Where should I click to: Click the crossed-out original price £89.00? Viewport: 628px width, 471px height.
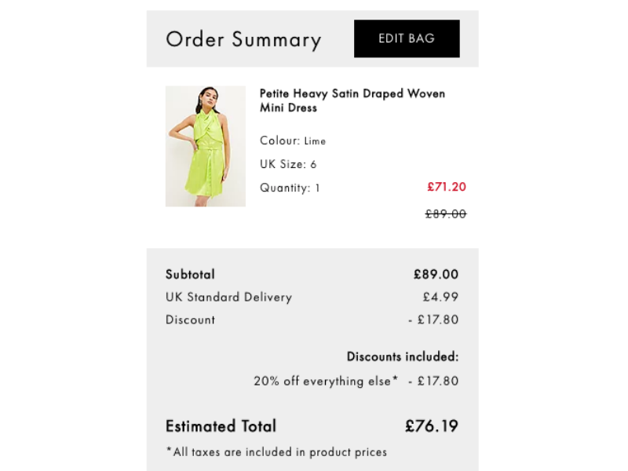tap(445, 214)
